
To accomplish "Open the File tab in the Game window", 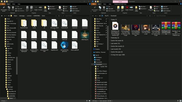I will pyautogui.click(x=3, y=4).
